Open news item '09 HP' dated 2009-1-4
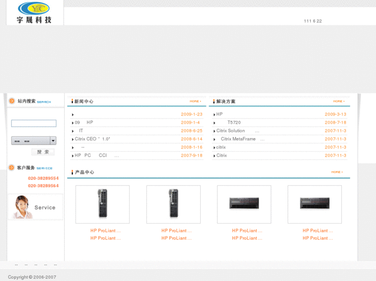Screen dimensions: 376x281 [84, 122]
